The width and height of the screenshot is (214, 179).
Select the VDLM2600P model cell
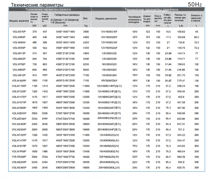point(19,130)
